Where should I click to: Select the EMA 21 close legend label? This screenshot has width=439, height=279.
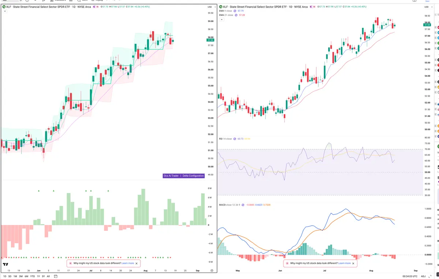(x=226, y=15)
